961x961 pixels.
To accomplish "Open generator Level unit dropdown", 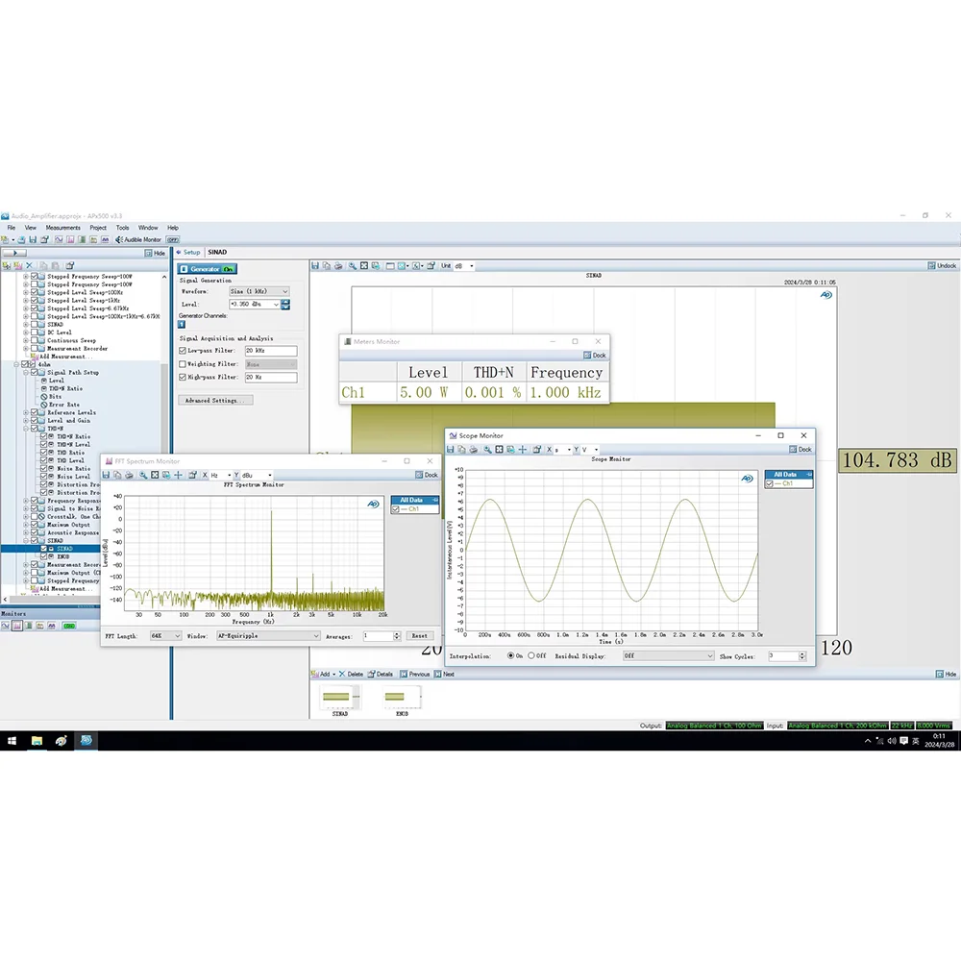I will [276, 305].
